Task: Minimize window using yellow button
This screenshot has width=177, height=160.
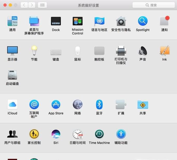Action: (x=10, y=5)
